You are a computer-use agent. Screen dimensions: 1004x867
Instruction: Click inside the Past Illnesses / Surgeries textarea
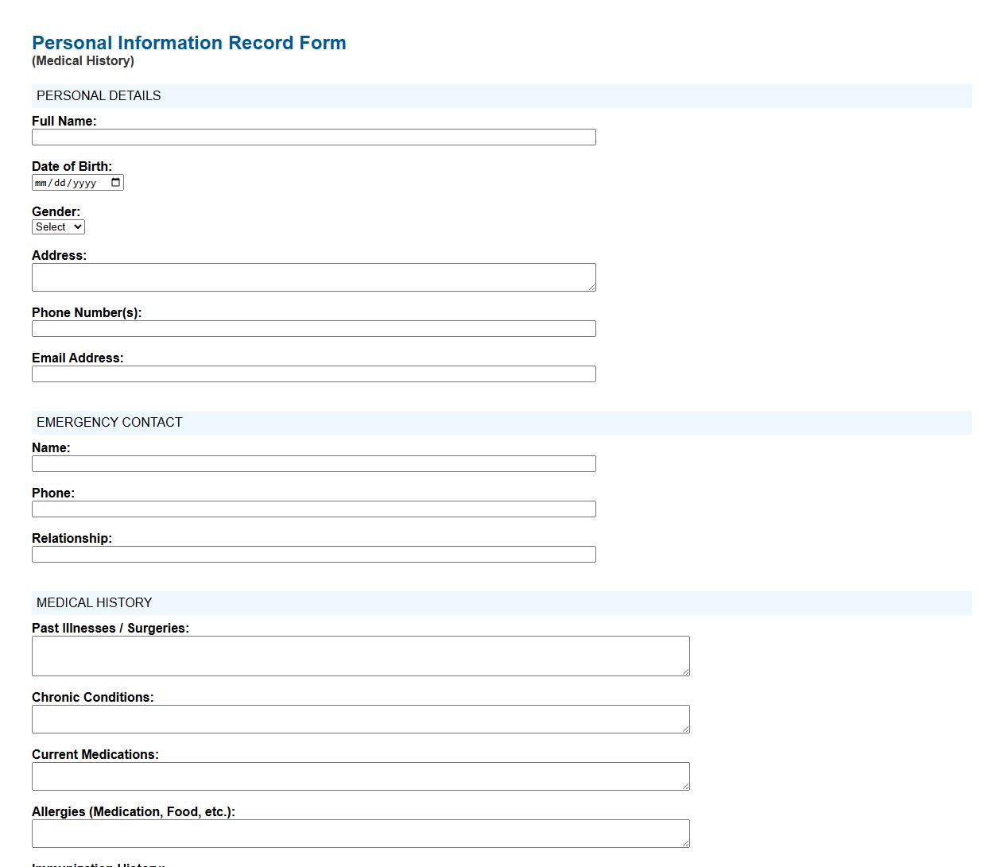358,653
